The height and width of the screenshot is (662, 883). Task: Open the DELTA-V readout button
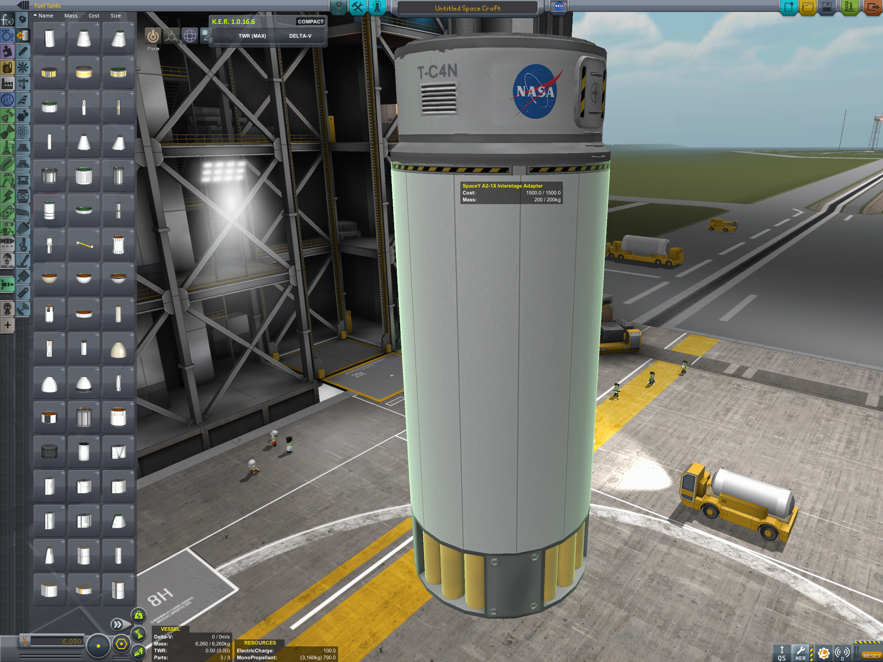point(300,36)
